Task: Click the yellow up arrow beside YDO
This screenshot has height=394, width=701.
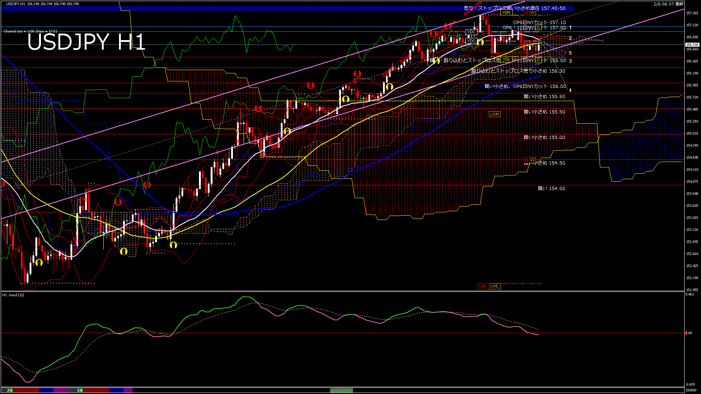Action: [480, 43]
